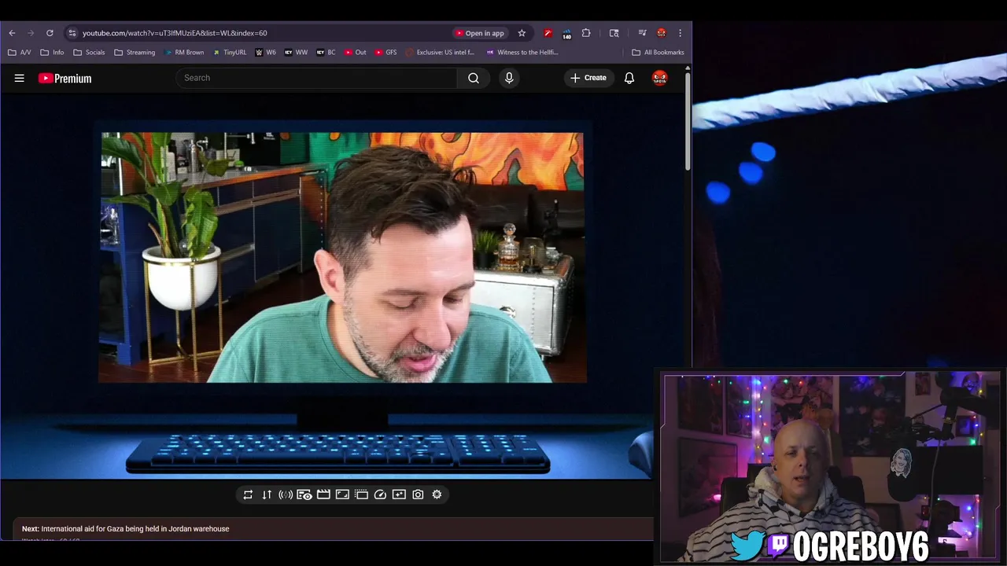Open the media controls playlist icon
This screenshot has width=1007, height=566.
(642, 33)
